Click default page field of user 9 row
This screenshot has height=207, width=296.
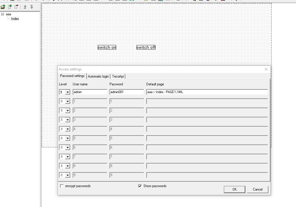click(x=207, y=175)
